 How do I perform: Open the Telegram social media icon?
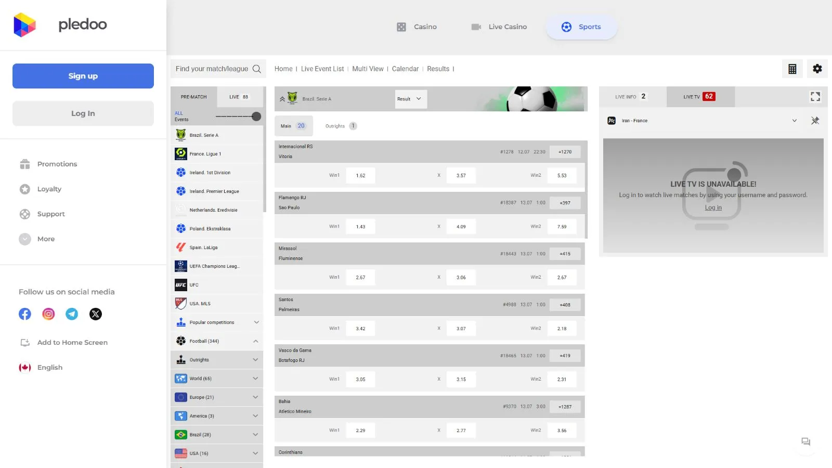(72, 314)
